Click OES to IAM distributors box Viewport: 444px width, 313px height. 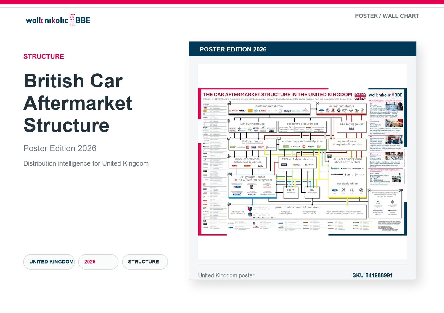click(x=297, y=162)
